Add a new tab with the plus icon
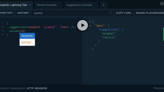164x92 pixels. [104, 5]
